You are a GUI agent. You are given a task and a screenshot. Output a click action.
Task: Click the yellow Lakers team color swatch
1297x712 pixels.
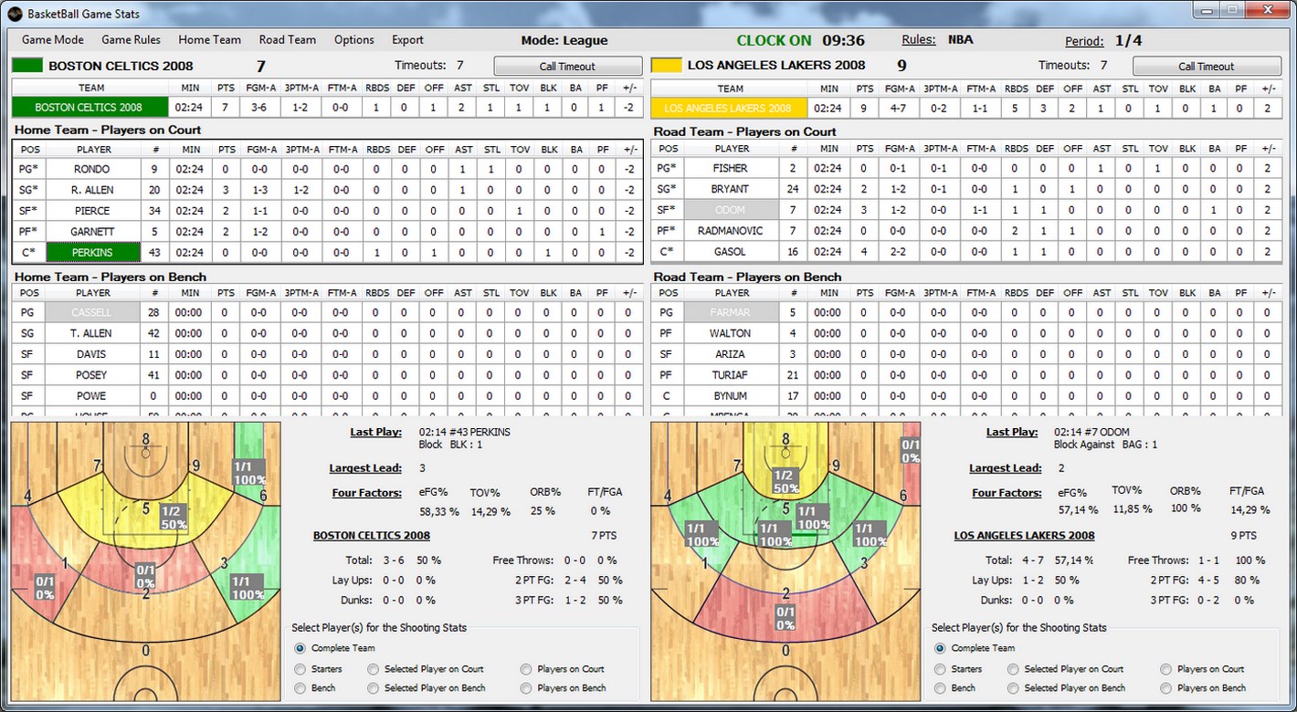pos(666,66)
